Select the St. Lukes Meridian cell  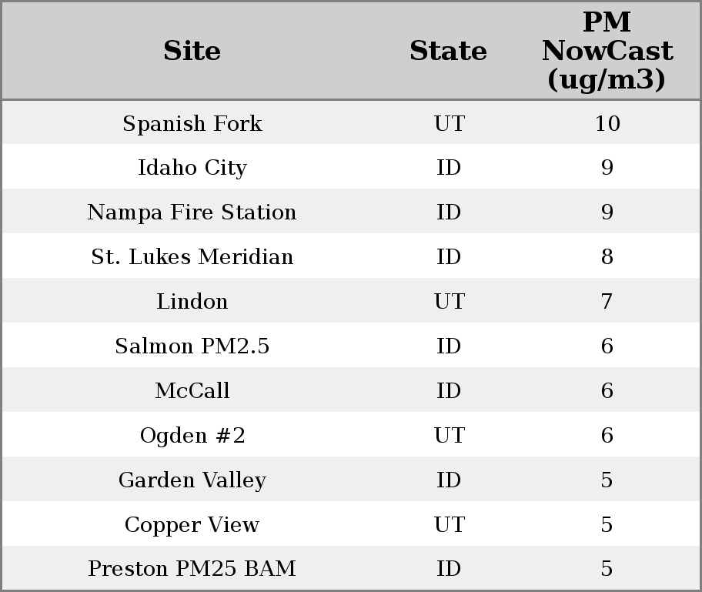pyautogui.click(x=192, y=257)
